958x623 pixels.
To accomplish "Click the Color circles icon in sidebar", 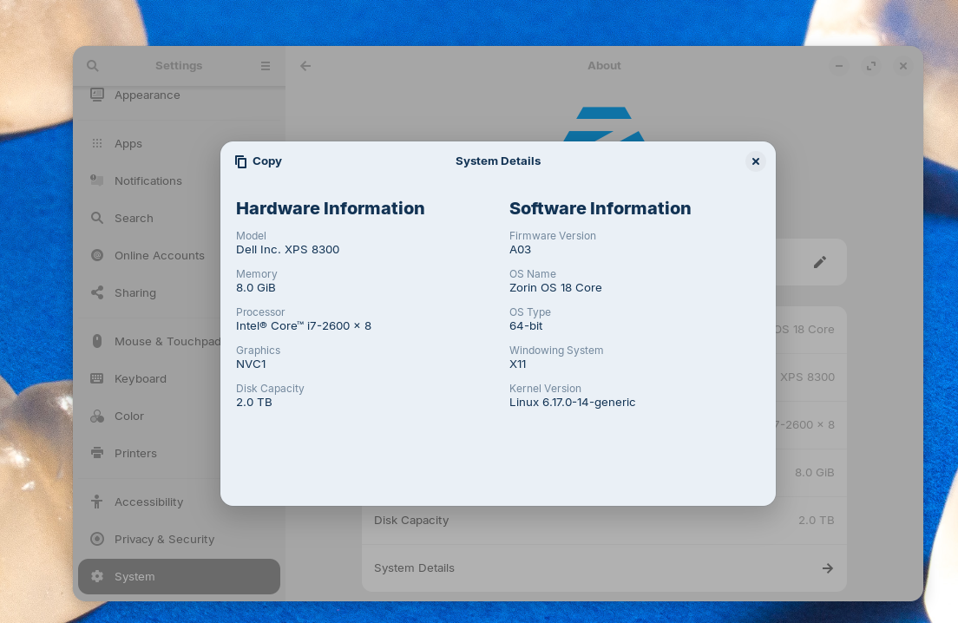I will tap(97, 416).
